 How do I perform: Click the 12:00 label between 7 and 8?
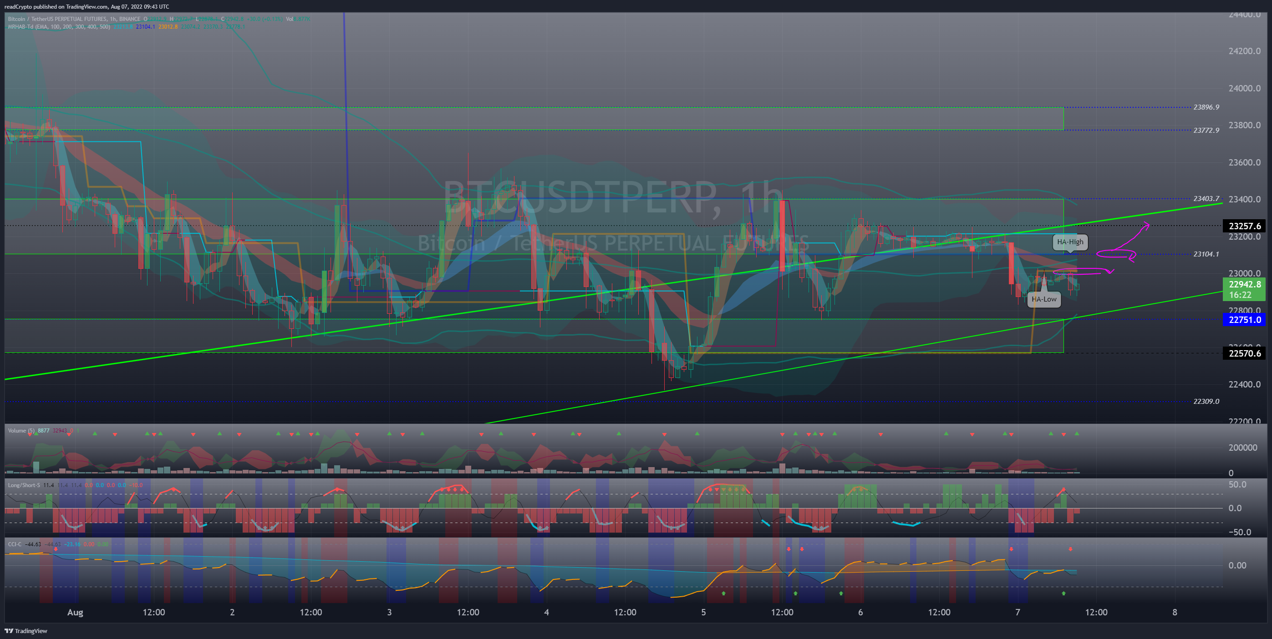[x=1096, y=612]
